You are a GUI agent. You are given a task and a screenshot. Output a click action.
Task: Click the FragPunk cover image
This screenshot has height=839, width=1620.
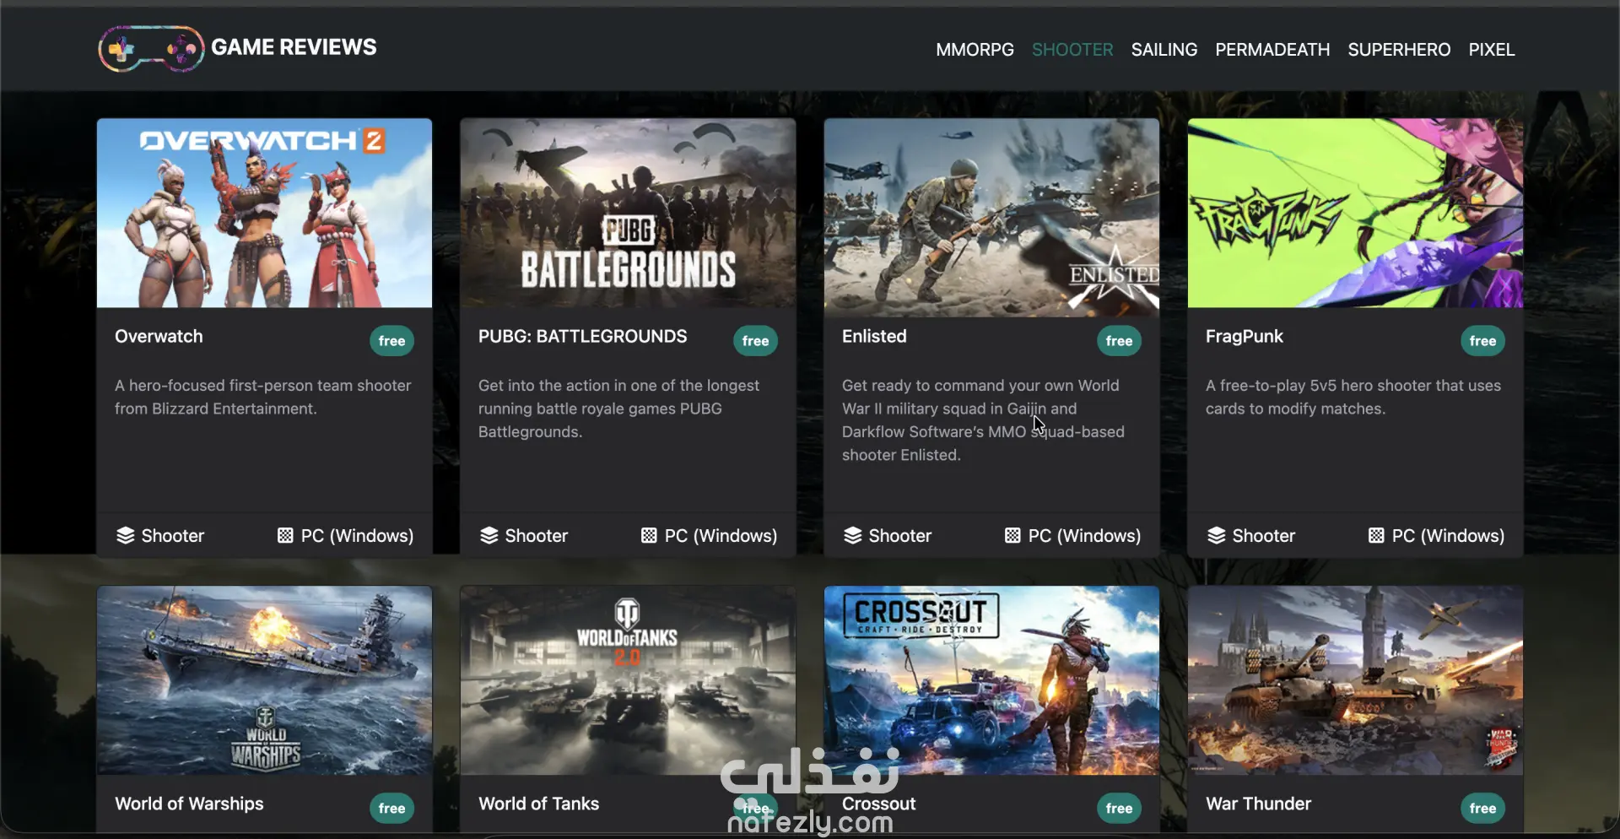point(1355,213)
